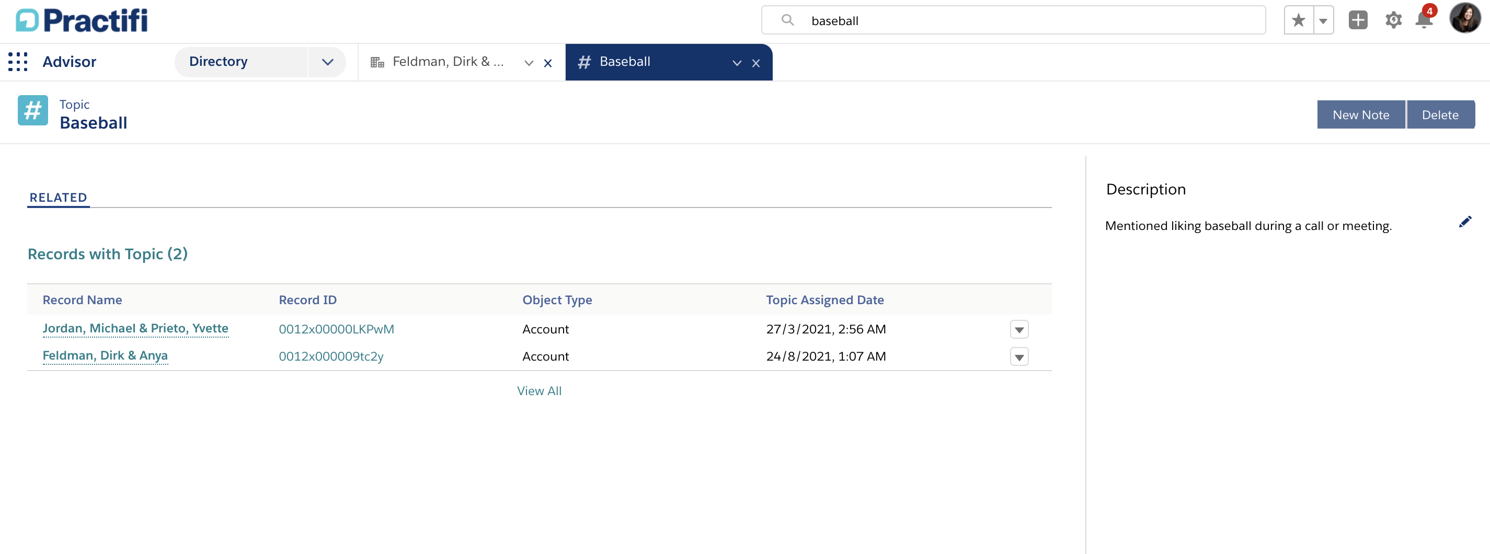Close the Baseball tab
Screen dimensions: 1490x554
(756, 63)
